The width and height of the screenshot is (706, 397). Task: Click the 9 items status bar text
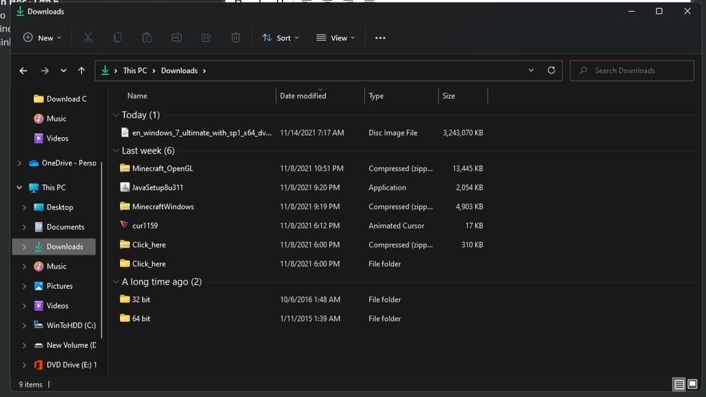tap(30, 385)
